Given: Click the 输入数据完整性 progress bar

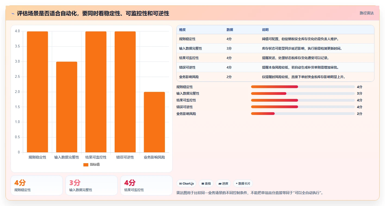Looking at the screenshot, I should pos(303,94).
